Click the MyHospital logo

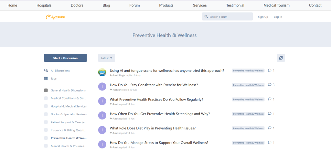click(x=56, y=17)
